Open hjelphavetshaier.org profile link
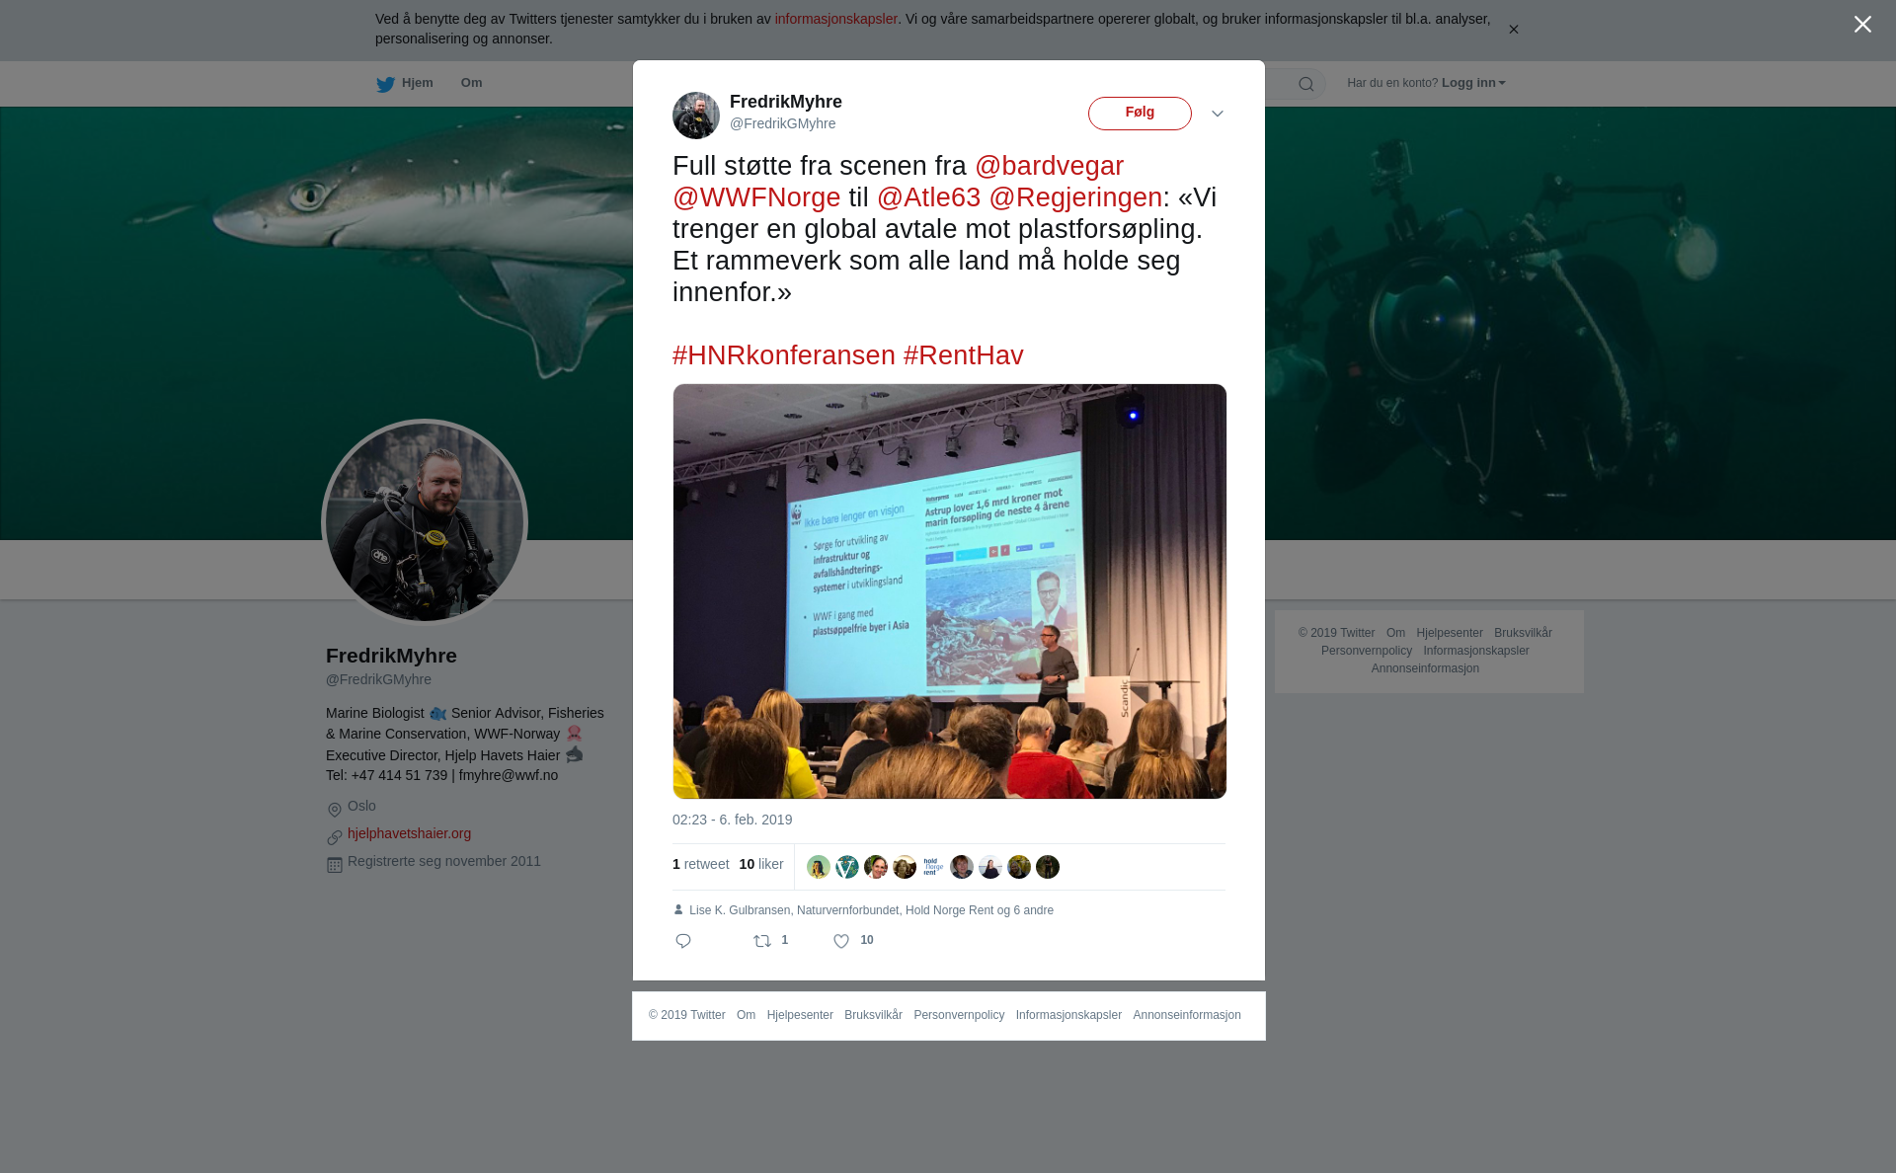Viewport: 1896px width, 1173px height. point(409,833)
